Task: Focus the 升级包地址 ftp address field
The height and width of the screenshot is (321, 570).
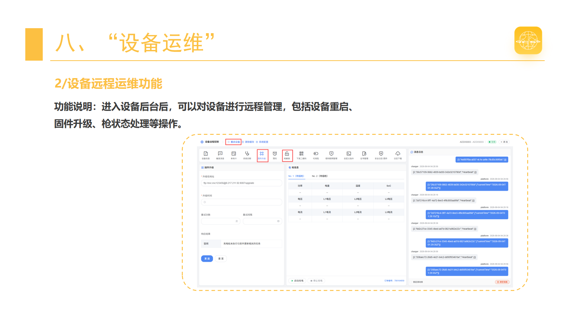Action: coord(242,183)
